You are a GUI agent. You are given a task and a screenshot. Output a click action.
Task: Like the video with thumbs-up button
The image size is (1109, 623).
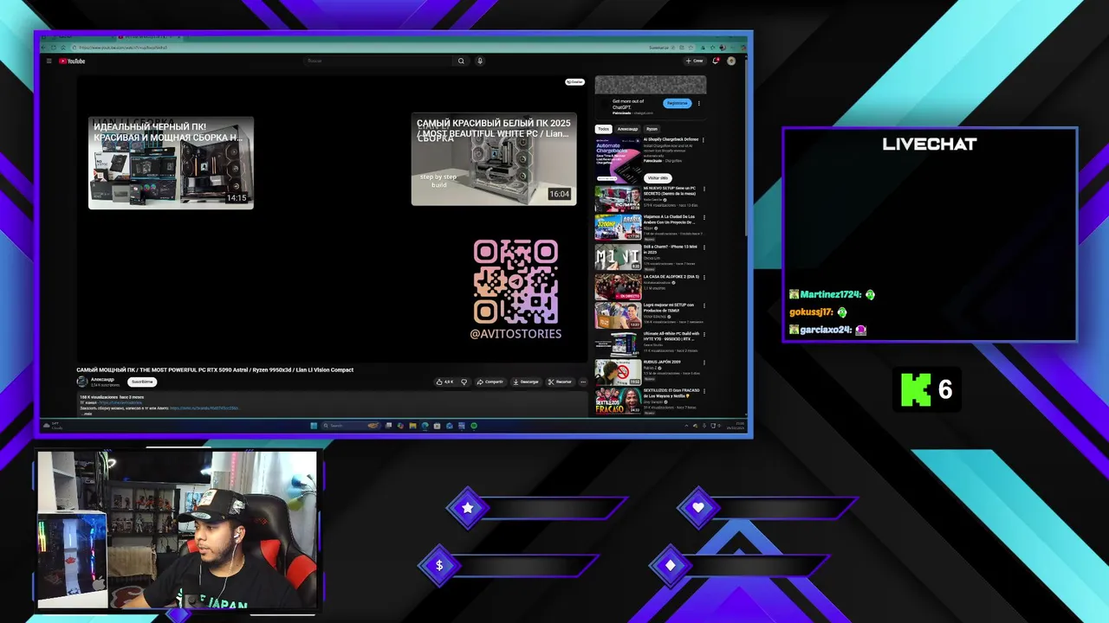coord(445,382)
